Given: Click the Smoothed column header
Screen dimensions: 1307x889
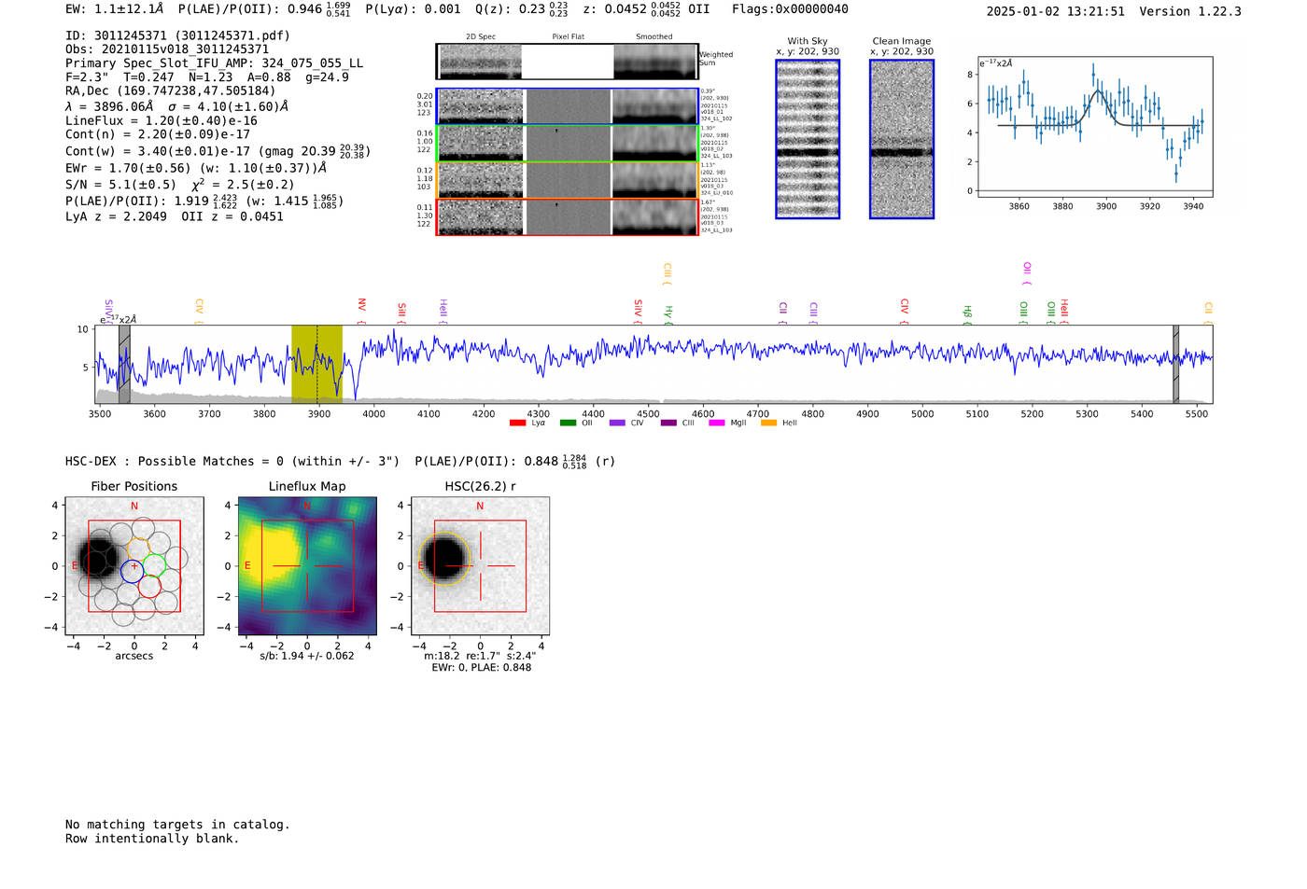Looking at the screenshot, I should 654,37.
